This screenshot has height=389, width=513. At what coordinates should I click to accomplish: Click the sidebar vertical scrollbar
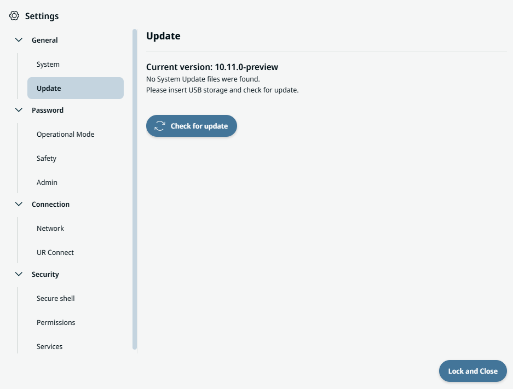point(135,189)
